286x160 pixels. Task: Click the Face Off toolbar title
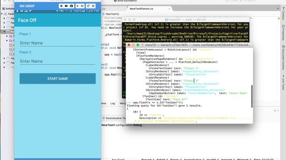point(27,20)
